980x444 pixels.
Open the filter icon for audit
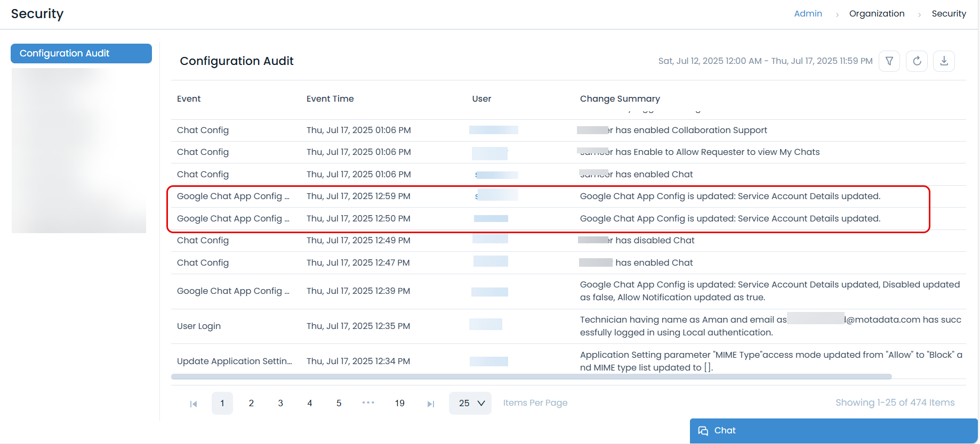889,61
